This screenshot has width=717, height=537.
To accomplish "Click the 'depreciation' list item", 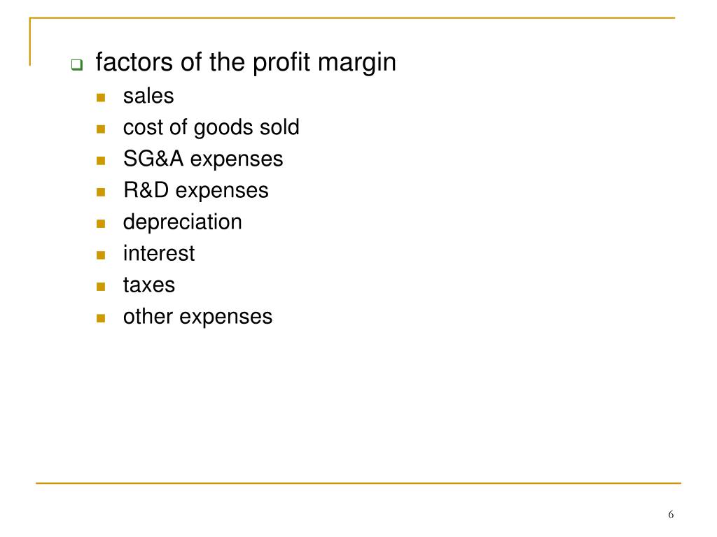I will coord(183,223).
